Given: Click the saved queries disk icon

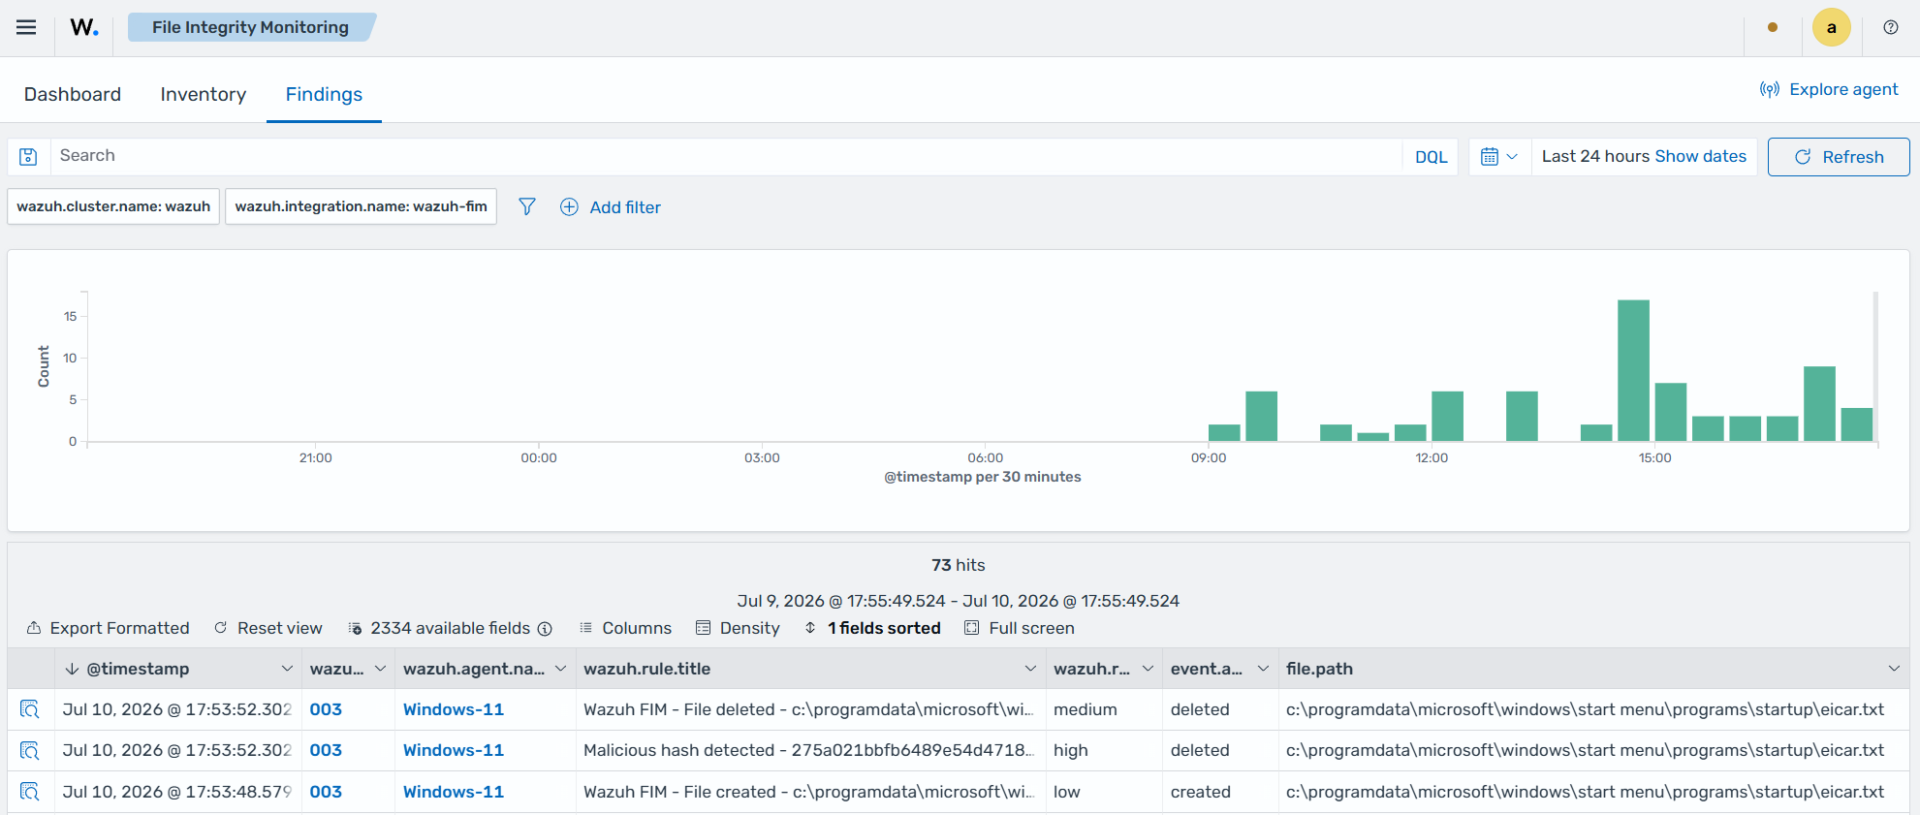Looking at the screenshot, I should pos(28,156).
